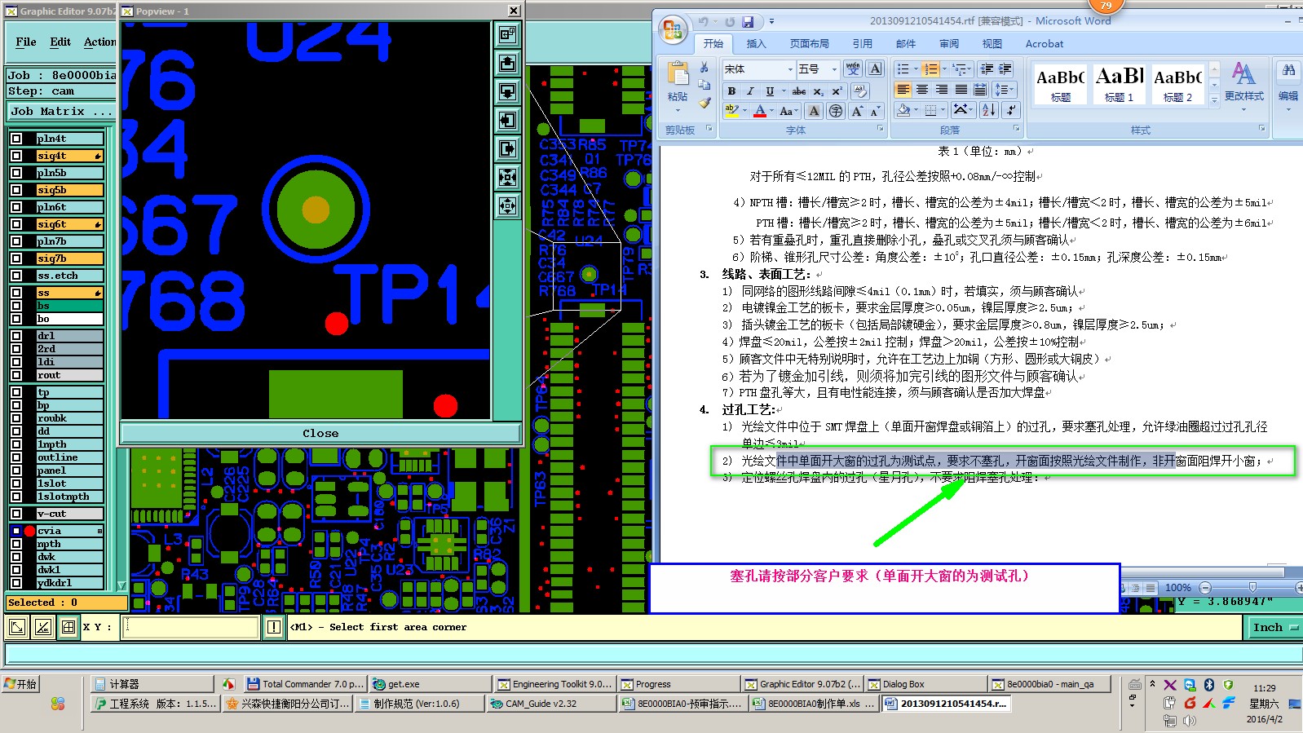Open the Edit menu in Graphic Editor

point(60,42)
